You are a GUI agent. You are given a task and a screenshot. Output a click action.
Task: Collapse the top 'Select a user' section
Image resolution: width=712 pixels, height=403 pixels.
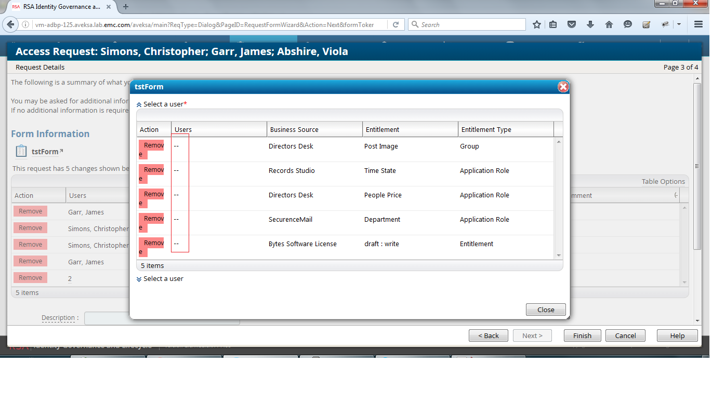(x=139, y=104)
